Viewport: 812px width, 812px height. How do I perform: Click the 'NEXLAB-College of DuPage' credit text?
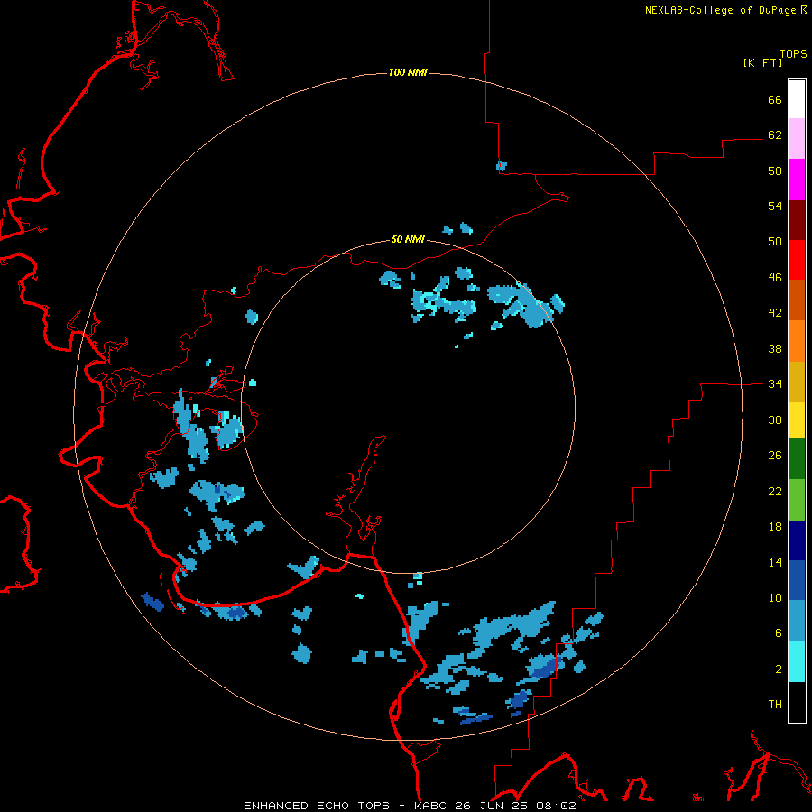[x=722, y=10]
